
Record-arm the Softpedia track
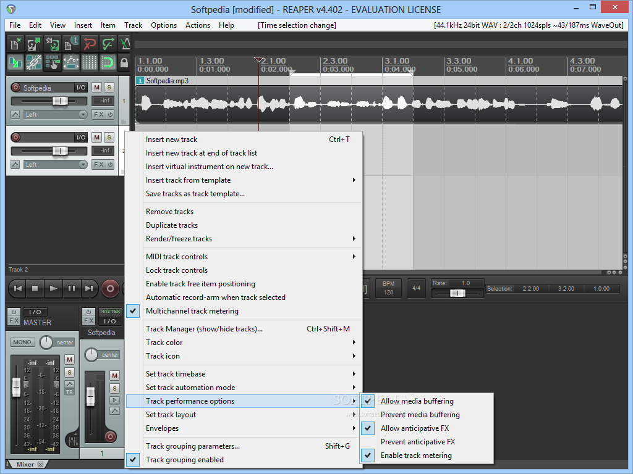pyautogui.click(x=15, y=88)
